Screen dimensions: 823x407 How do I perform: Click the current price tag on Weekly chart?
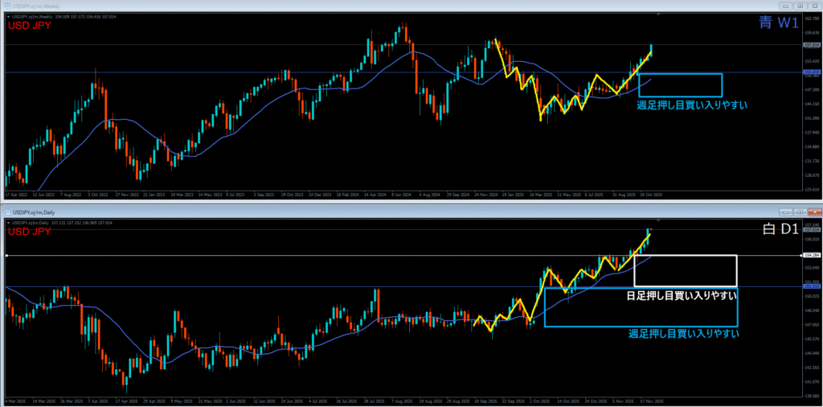[810, 46]
